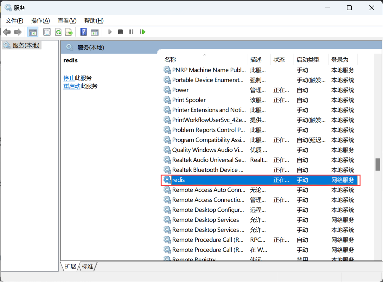Image resolution: width=383 pixels, height=282 pixels.
Task: Click the 优质 ... description cell
Action: click(259, 150)
